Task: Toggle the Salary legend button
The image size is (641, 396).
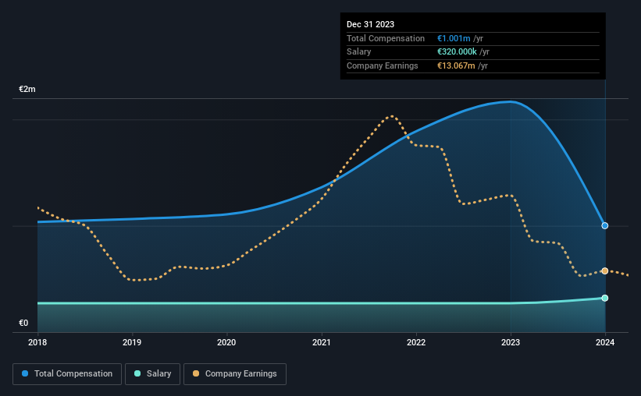Action: [152, 374]
